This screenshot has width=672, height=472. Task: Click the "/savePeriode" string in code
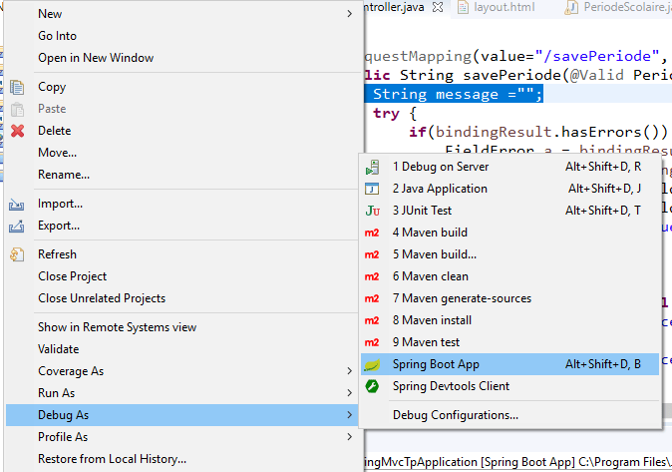click(597, 56)
